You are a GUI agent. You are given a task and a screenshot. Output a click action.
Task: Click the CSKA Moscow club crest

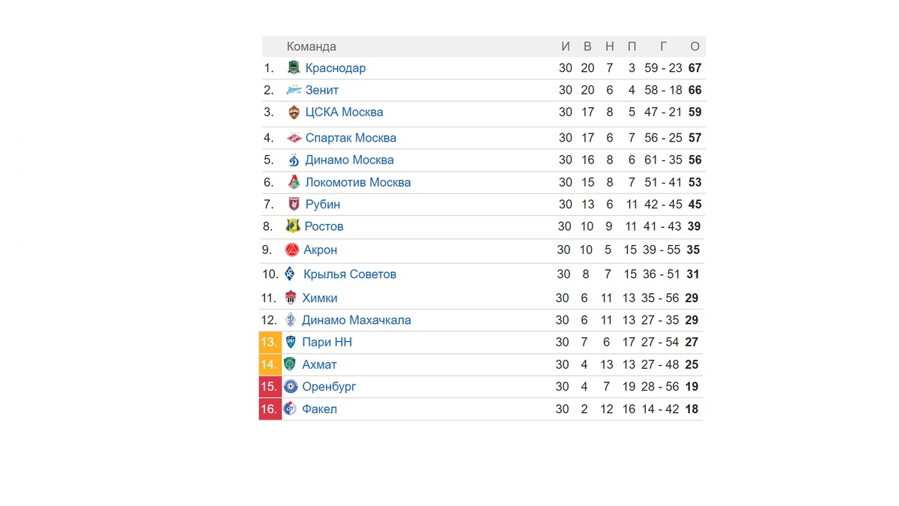pos(294,112)
